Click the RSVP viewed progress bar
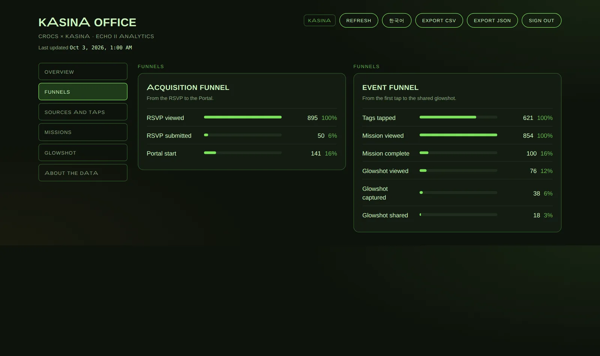The width and height of the screenshot is (600, 356). [x=243, y=117]
